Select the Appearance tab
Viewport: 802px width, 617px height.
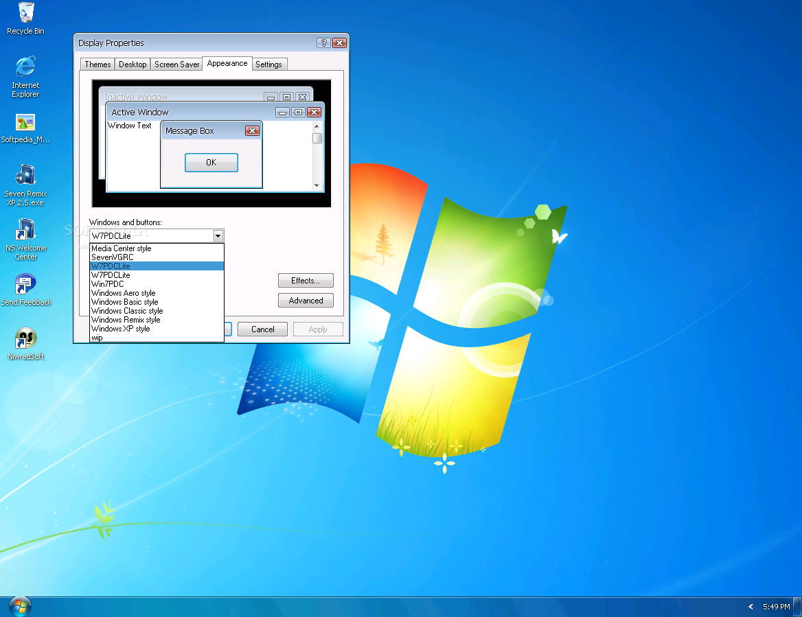227,63
